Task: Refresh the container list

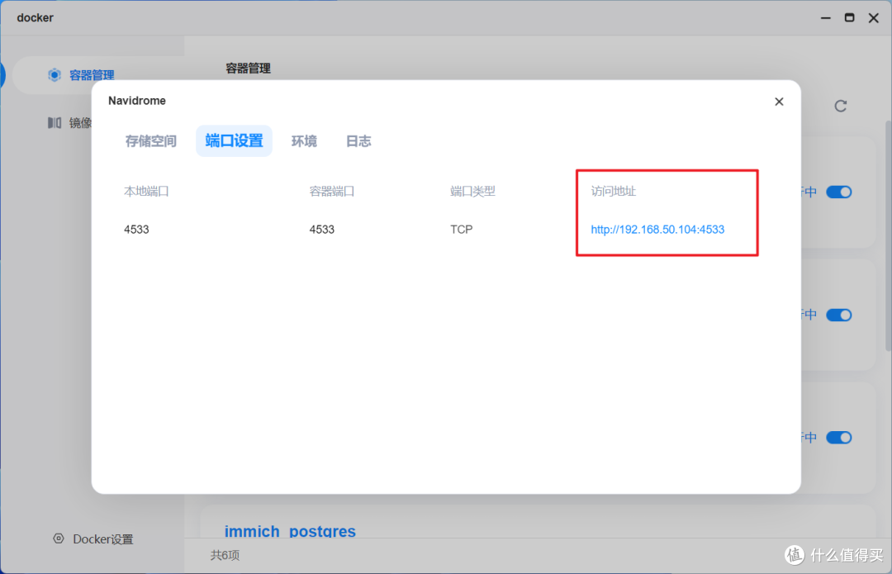Action: 840,106
